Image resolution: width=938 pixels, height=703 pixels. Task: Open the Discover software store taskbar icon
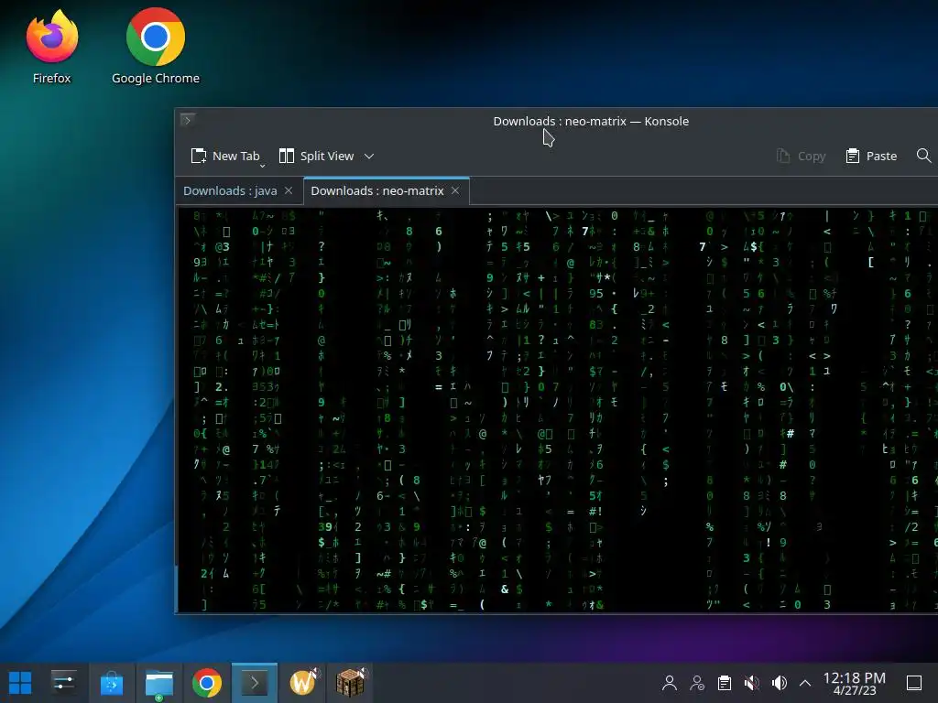tap(111, 683)
